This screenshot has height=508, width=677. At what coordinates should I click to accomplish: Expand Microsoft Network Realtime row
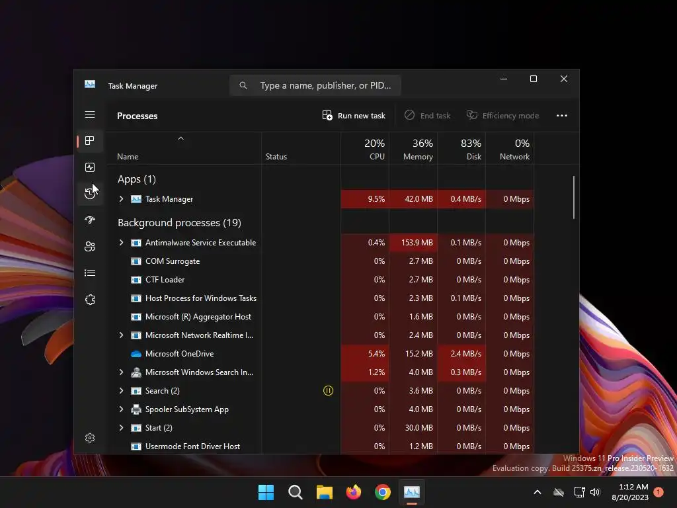[x=122, y=335]
